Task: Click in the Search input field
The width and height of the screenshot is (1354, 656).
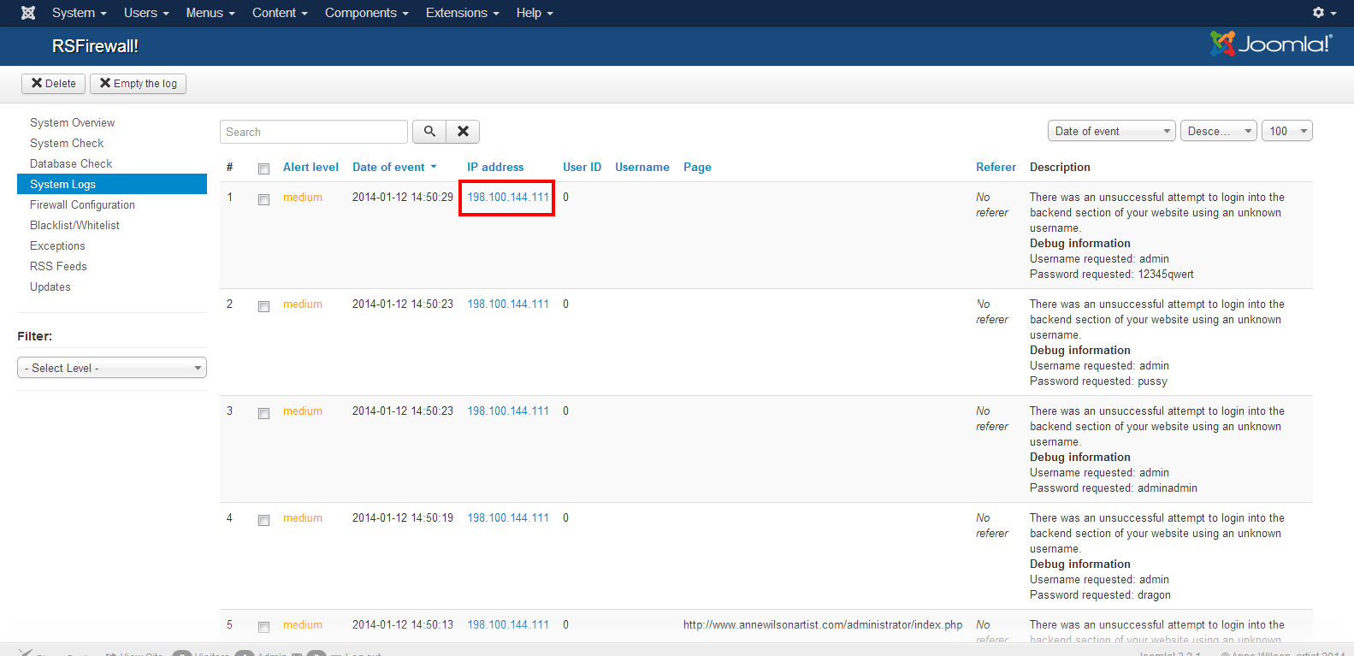Action: pyautogui.click(x=314, y=132)
